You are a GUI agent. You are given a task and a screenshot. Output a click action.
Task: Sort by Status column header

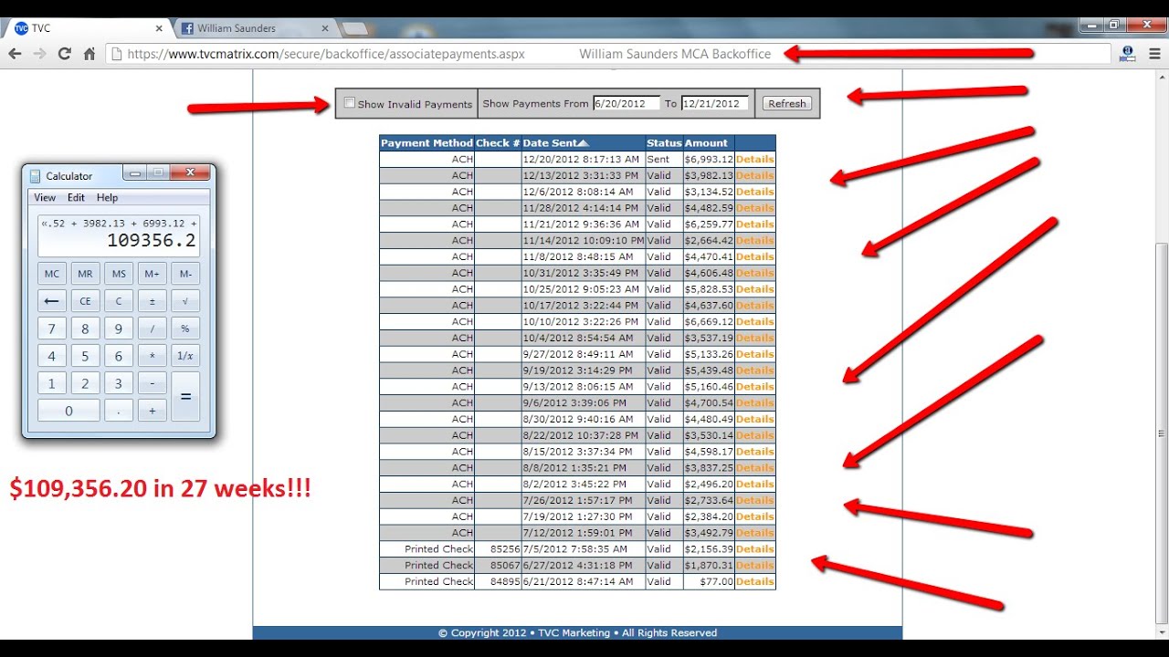click(664, 143)
